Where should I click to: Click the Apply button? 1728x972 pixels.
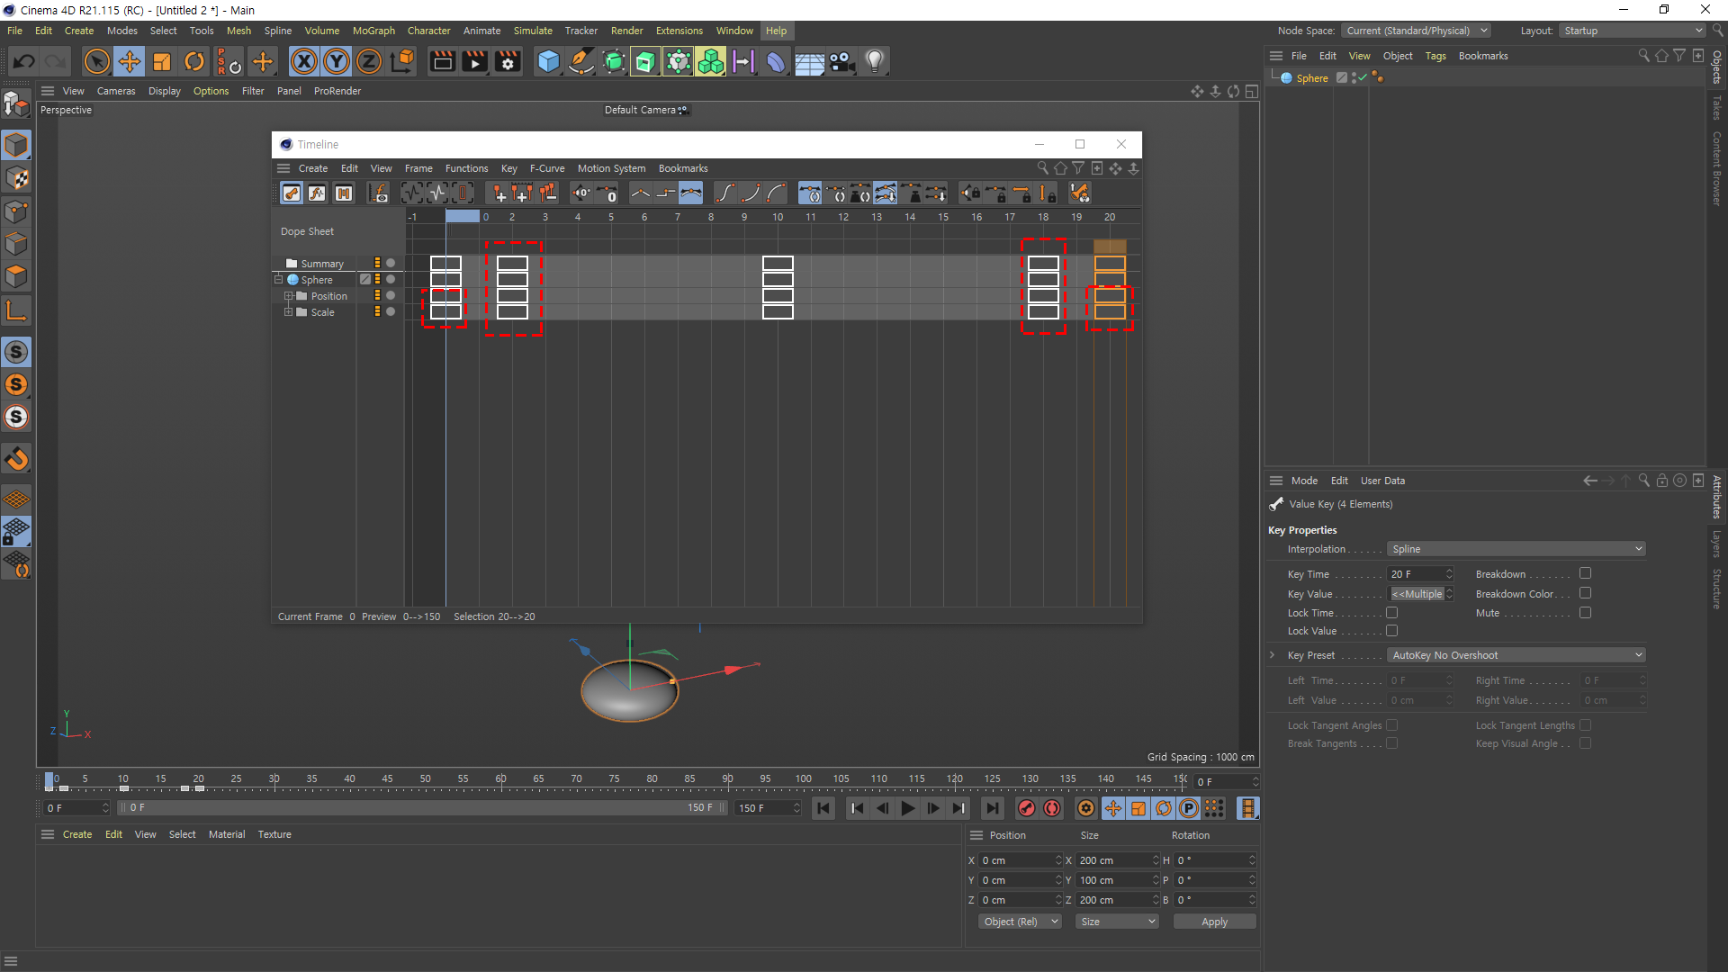coord(1214,922)
